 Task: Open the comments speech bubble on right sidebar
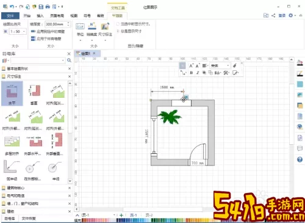300,148
